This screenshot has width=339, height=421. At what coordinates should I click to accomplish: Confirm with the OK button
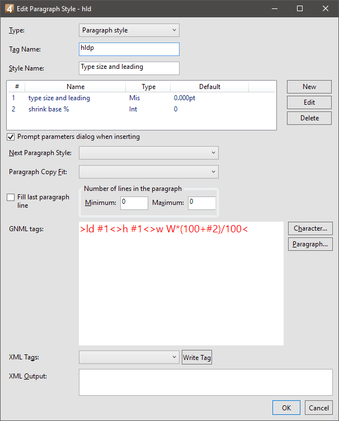tap(286, 408)
